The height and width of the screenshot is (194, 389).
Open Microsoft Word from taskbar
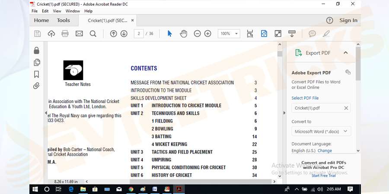pyautogui.click(x=155, y=189)
